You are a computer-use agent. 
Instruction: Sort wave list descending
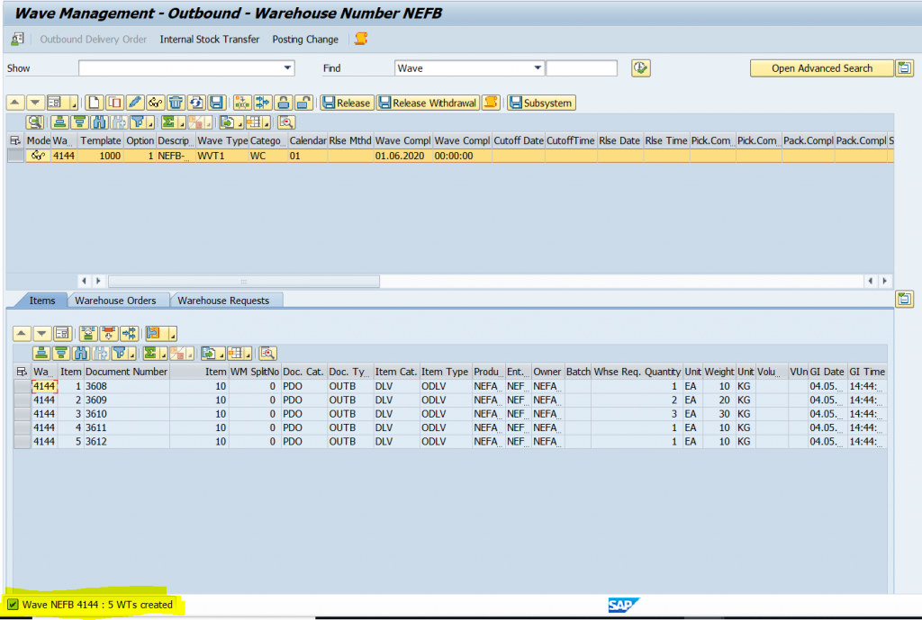[79, 122]
